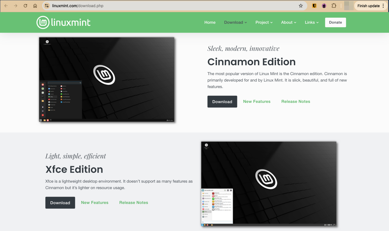Image resolution: width=389 pixels, height=231 pixels.
Task: Open the adblocker shield extension icon
Action: 314,6
